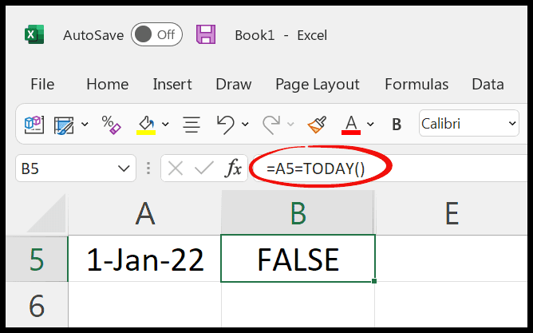Open the Calibri font dropdown
Viewport: 533px width, 333px height.
click(468, 124)
